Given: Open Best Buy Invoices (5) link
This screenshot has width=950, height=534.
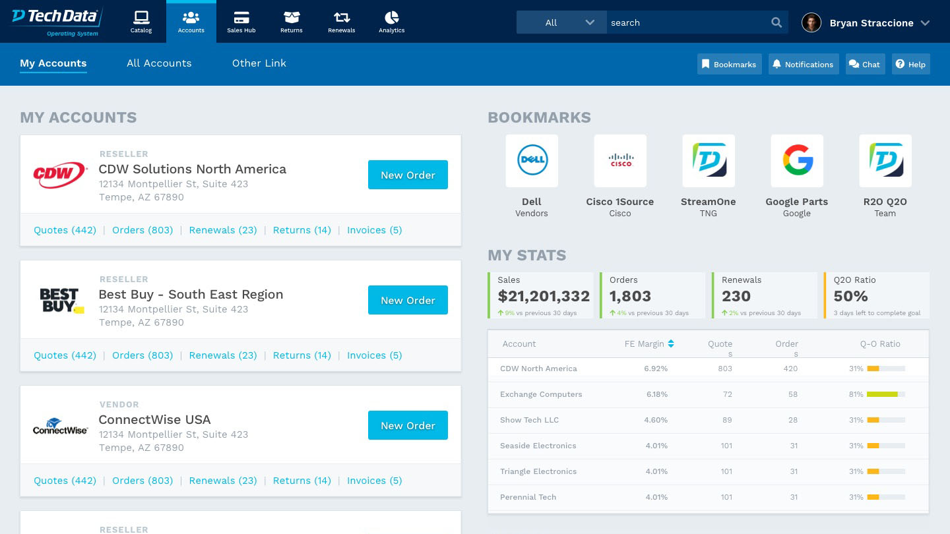Looking at the screenshot, I should pos(375,355).
